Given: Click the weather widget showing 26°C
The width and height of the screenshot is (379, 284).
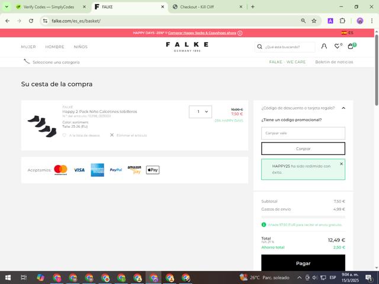Looking at the screenshot, I should point(265,277).
